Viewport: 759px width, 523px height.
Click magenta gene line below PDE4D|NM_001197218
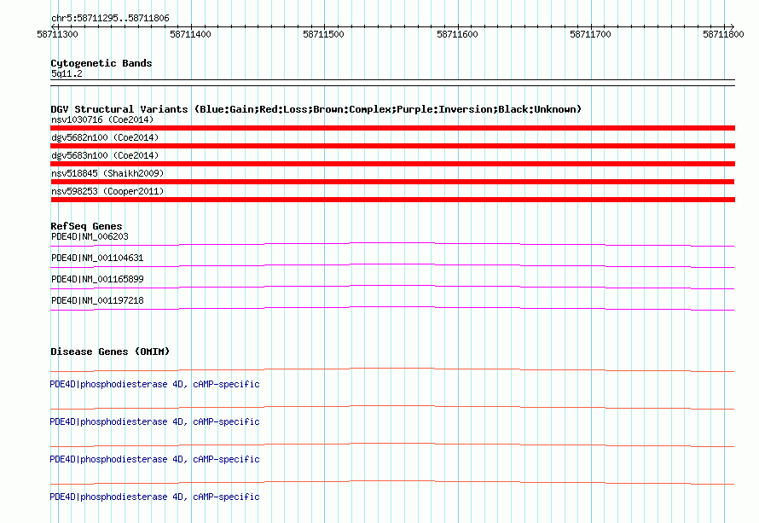point(392,308)
